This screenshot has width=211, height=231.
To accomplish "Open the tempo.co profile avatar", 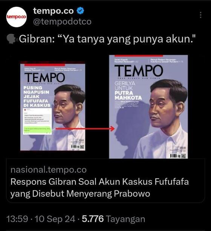I will pos(16,17).
